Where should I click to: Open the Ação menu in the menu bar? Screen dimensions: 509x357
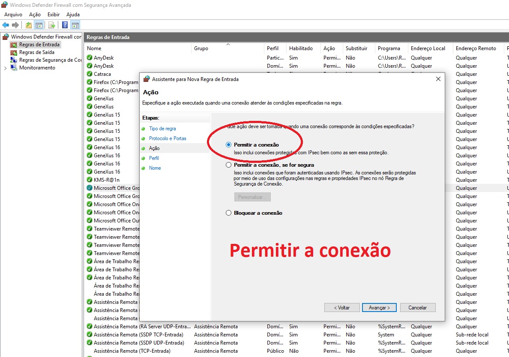35,15
